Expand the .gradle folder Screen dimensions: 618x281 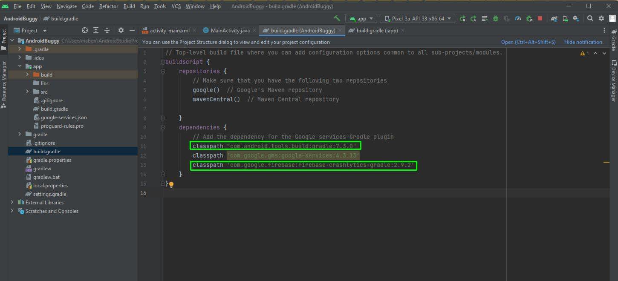pyautogui.click(x=20, y=49)
